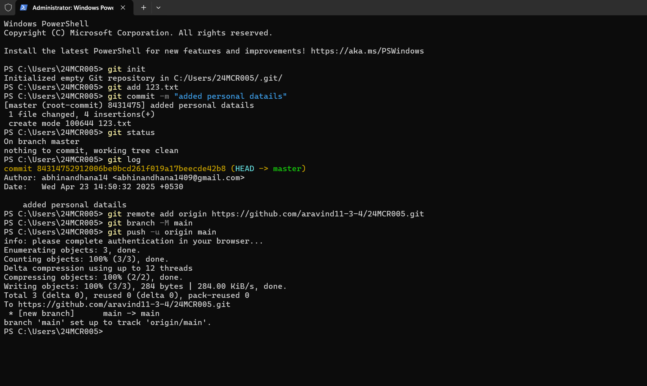Screen dimensions: 647x386
Task: Click 'To https://github.com/aravind11-3-4/24MCR005.git' line
Action: (117, 305)
